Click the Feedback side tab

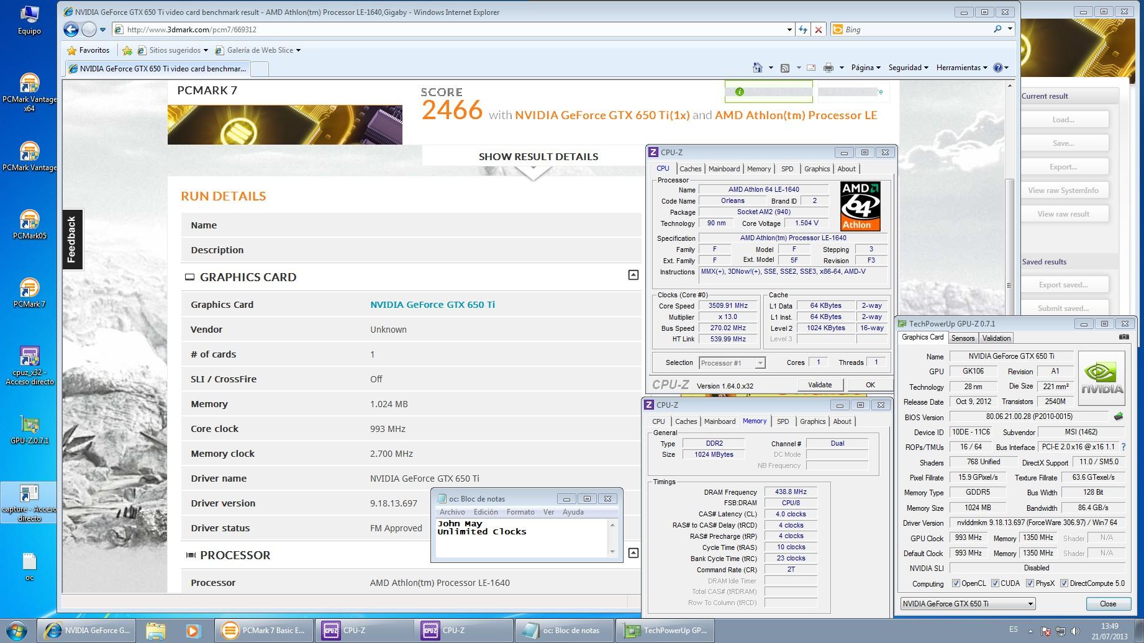pos(72,239)
